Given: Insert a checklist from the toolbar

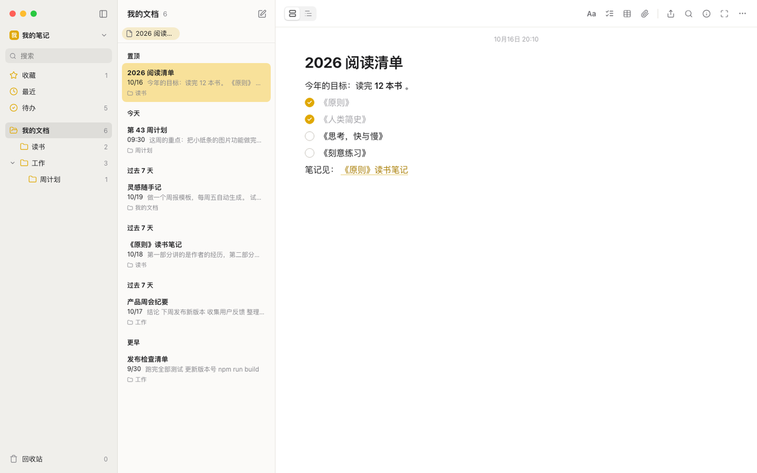Looking at the screenshot, I should point(609,14).
